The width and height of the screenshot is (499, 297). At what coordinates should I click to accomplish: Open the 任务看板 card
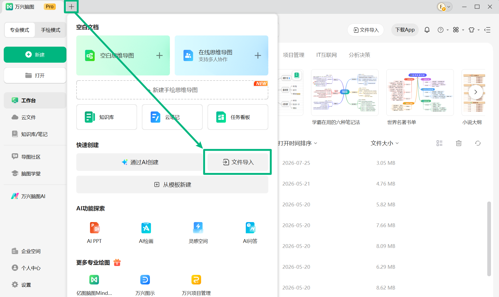point(238,117)
